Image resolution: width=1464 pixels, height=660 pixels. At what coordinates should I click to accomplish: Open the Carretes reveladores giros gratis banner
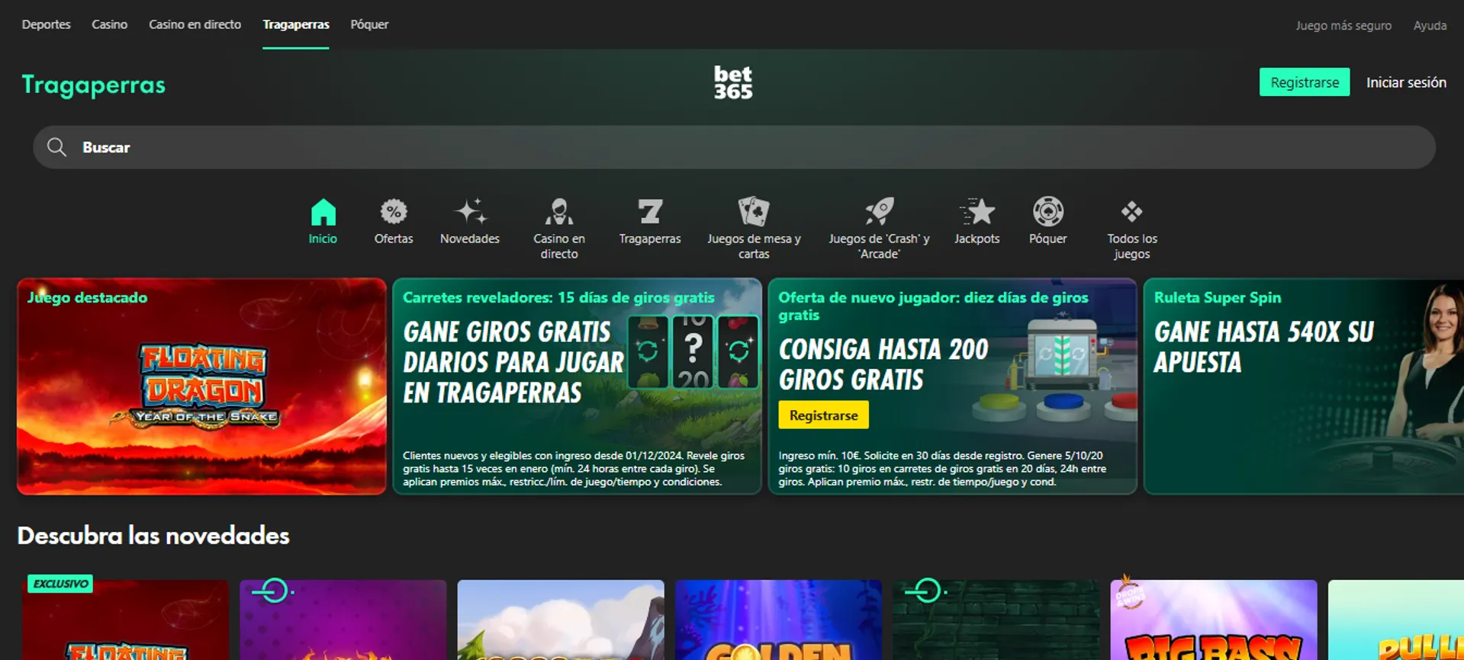point(577,386)
